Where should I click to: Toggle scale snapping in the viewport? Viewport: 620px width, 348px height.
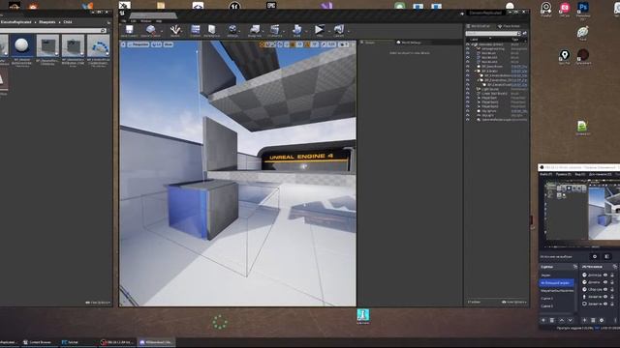pyautogui.click(x=324, y=44)
